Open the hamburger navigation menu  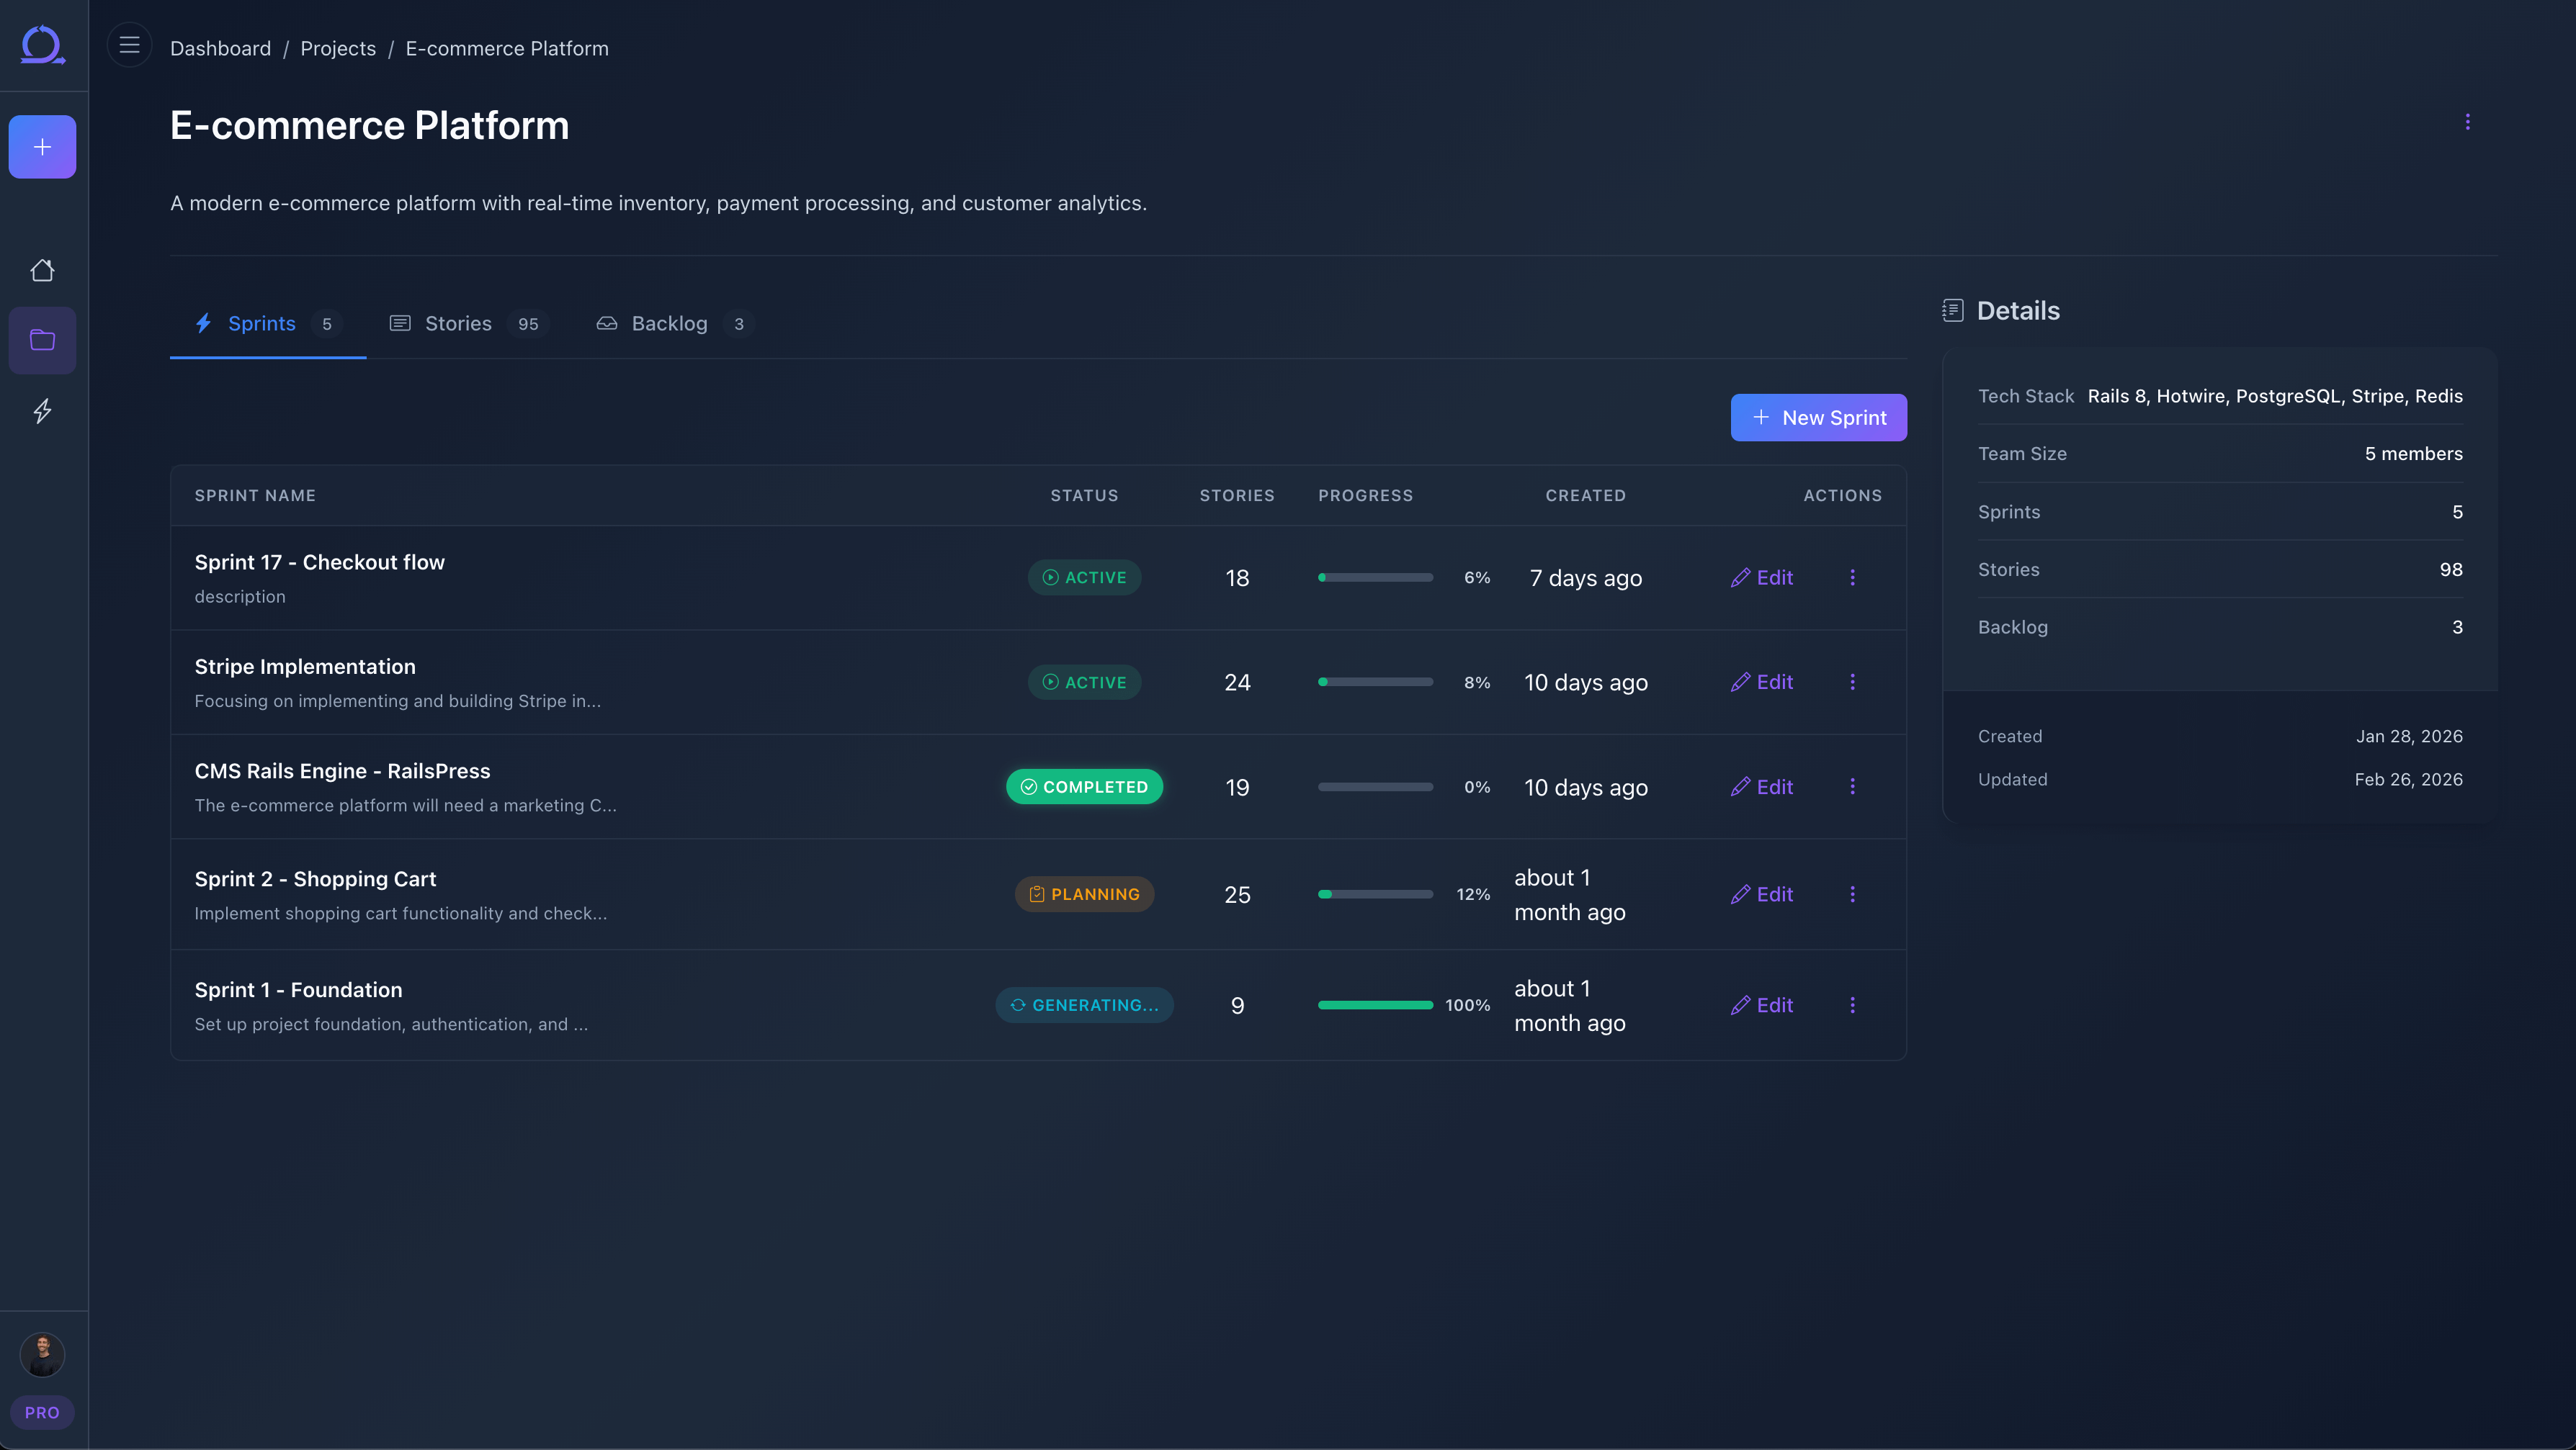tap(129, 45)
